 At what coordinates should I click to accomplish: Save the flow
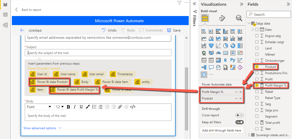[174, 30]
